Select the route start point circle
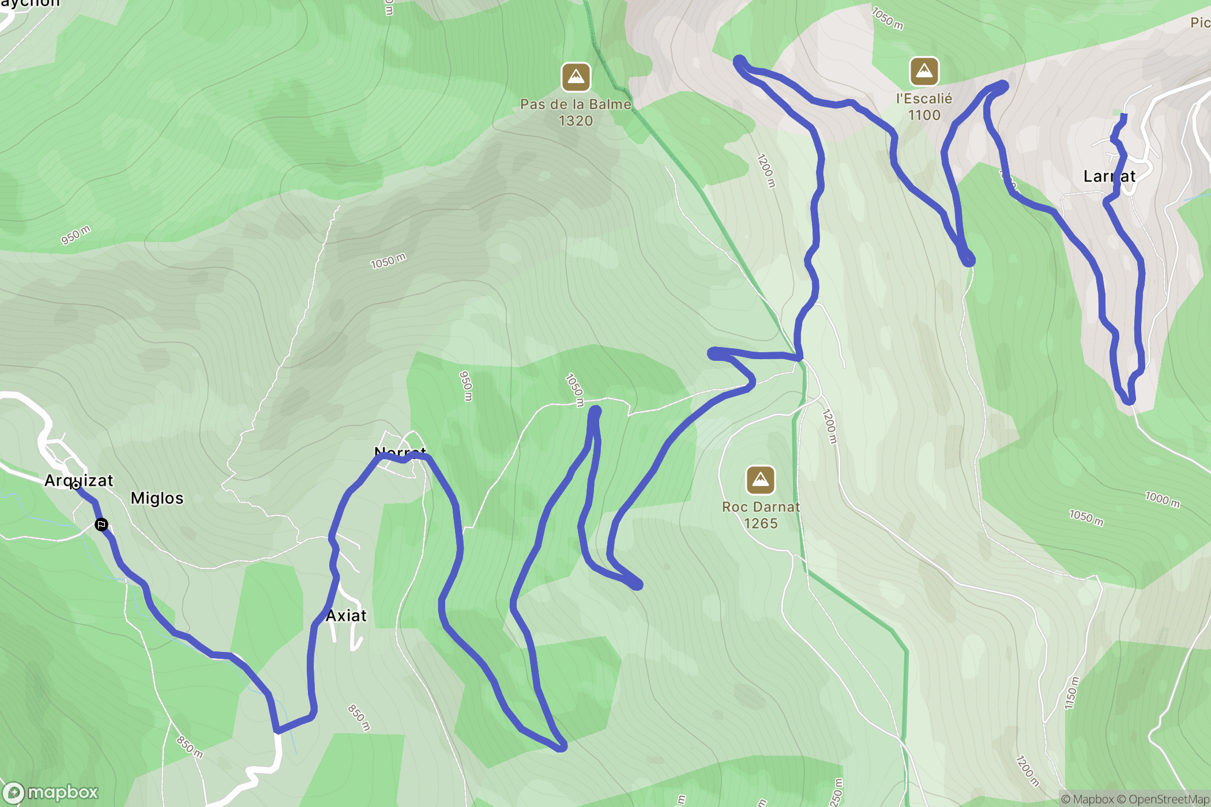 [76, 485]
